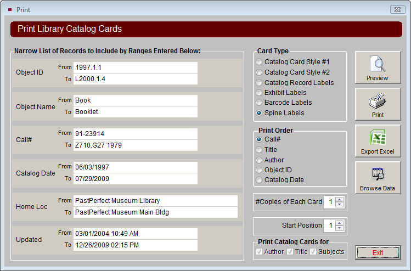Increase #Copies of Each Card spinner

pyautogui.click(x=340, y=200)
